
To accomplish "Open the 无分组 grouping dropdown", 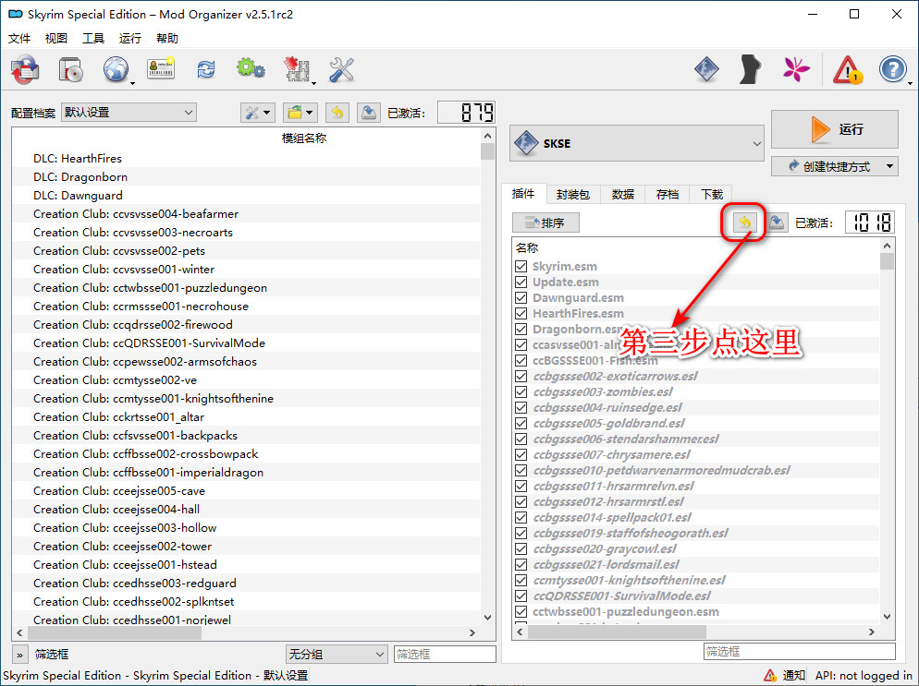I will [337, 654].
